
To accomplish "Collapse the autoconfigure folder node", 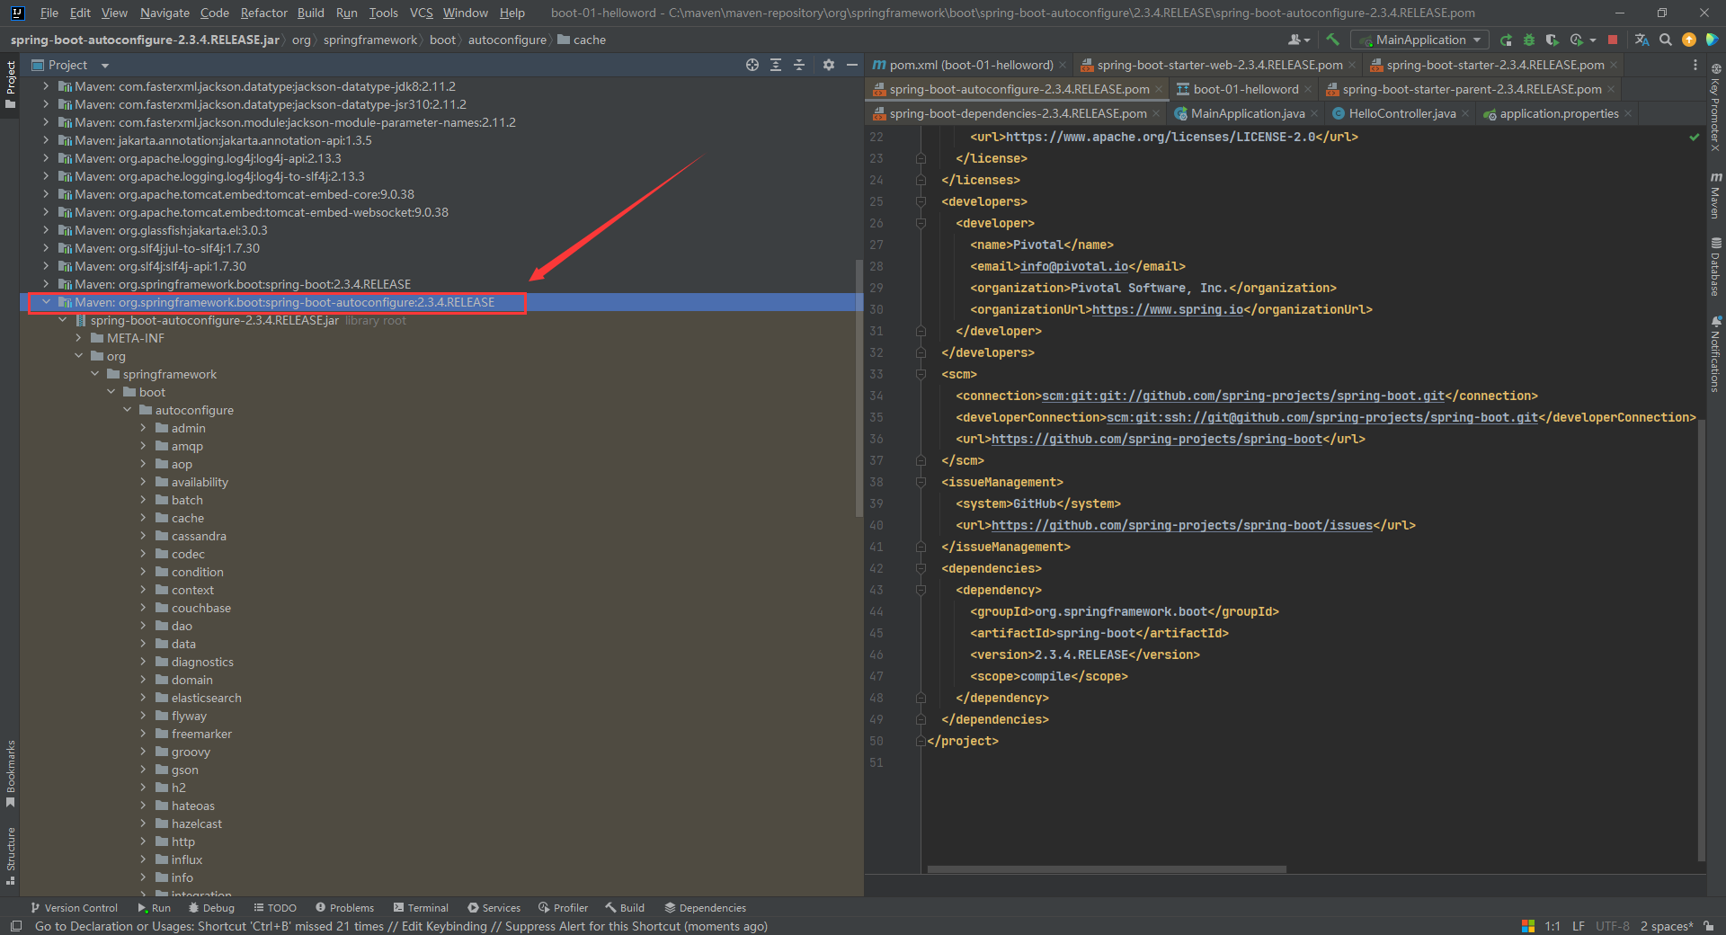I will pos(127,410).
